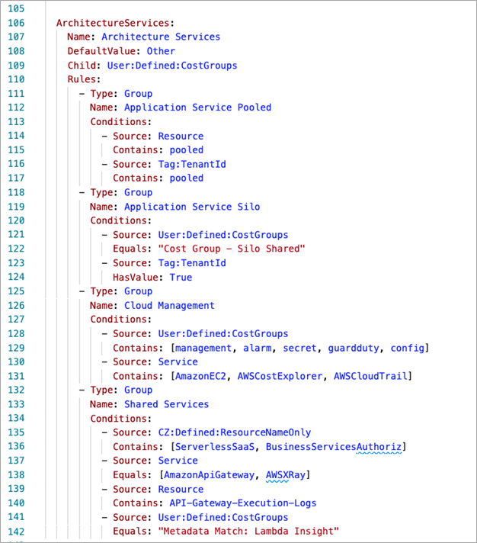Click 'User:Defined:CostGroups' on line 141

pyautogui.click(x=223, y=517)
